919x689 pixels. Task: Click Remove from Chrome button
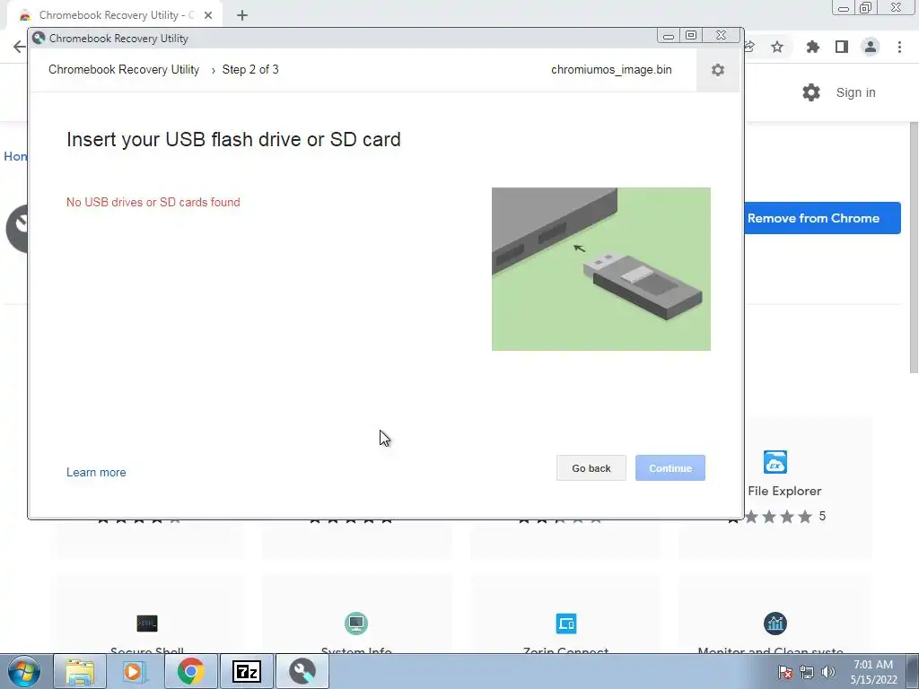pos(822,218)
